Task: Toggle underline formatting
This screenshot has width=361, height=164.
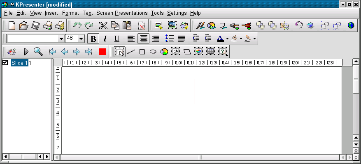Action: (x=117, y=39)
